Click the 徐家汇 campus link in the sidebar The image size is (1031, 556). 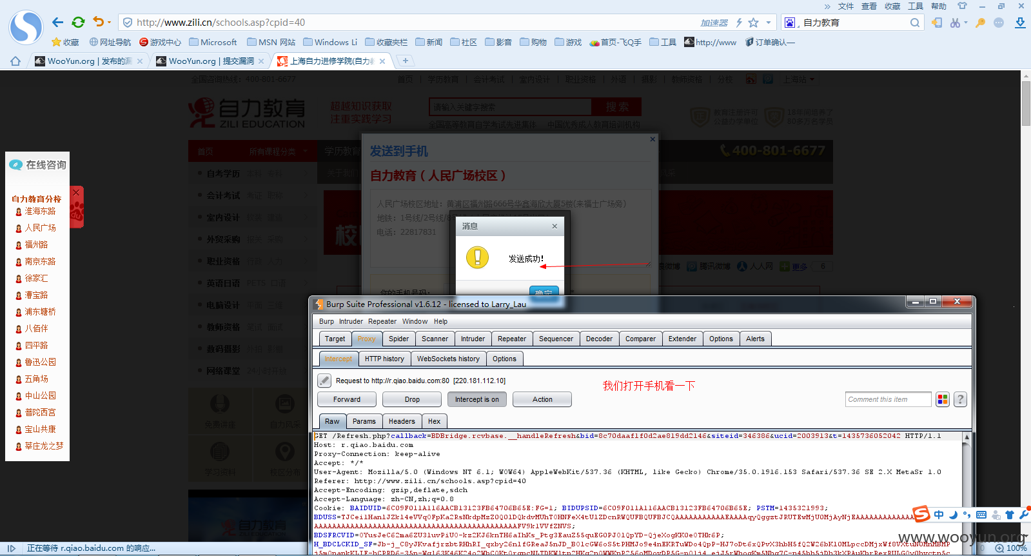click(36, 278)
